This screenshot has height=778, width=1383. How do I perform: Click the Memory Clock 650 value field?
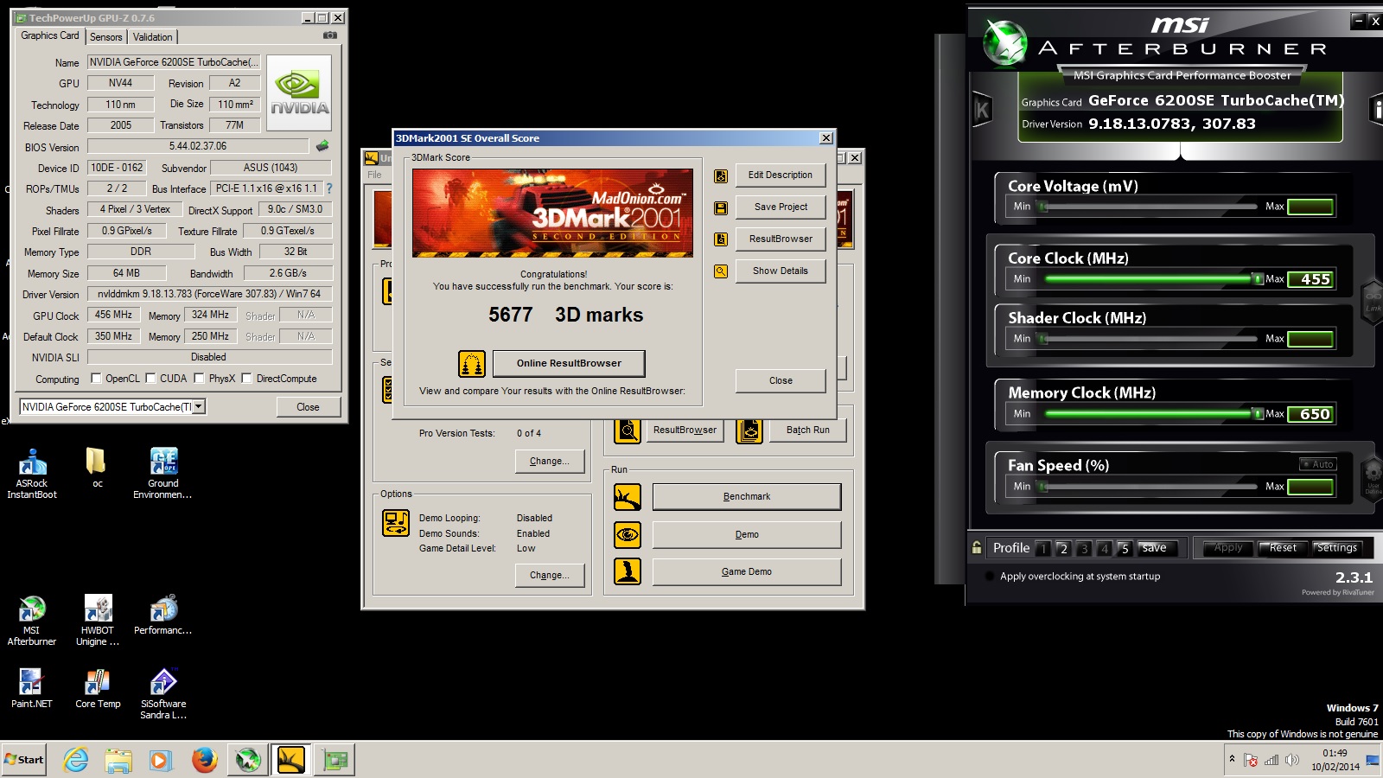pos(1310,414)
